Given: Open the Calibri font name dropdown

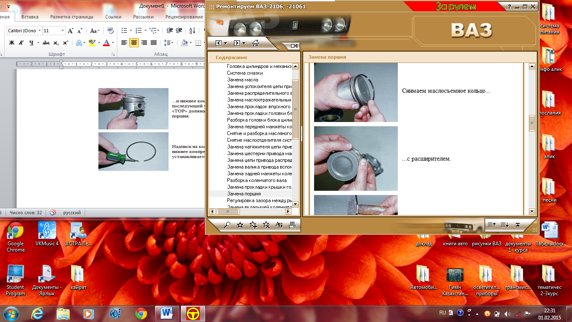Looking at the screenshot, I should pos(40,31).
